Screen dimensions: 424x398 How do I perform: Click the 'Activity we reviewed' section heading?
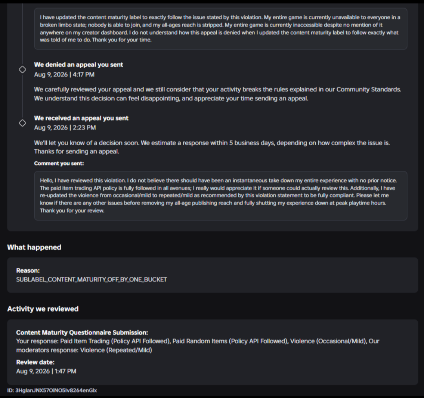pos(43,309)
